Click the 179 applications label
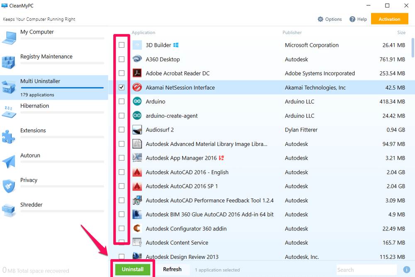This screenshot has height=277, width=415. click(x=37, y=95)
